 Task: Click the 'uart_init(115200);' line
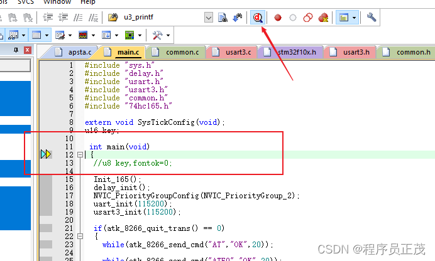[133, 204]
